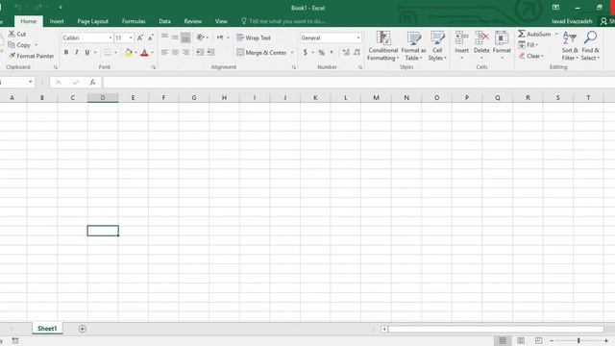The height and width of the screenshot is (346, 615).
Task: Toggle Italic formatting
Action: (77, 52)
